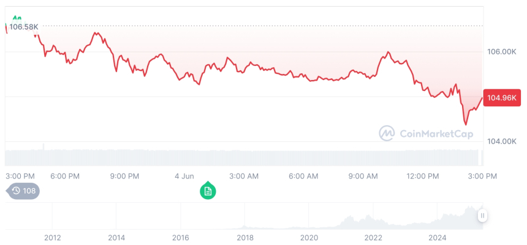Image resolution: width=527 pixels, height=245 pixels.
Task: Select 2012 on the year navigator
Action: (52, 238)
